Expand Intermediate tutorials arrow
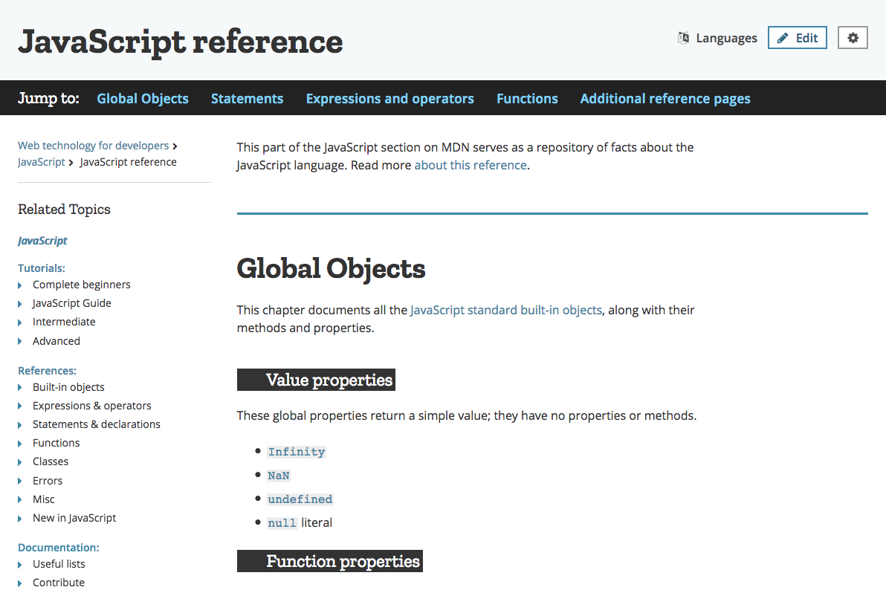 (20, 322)
